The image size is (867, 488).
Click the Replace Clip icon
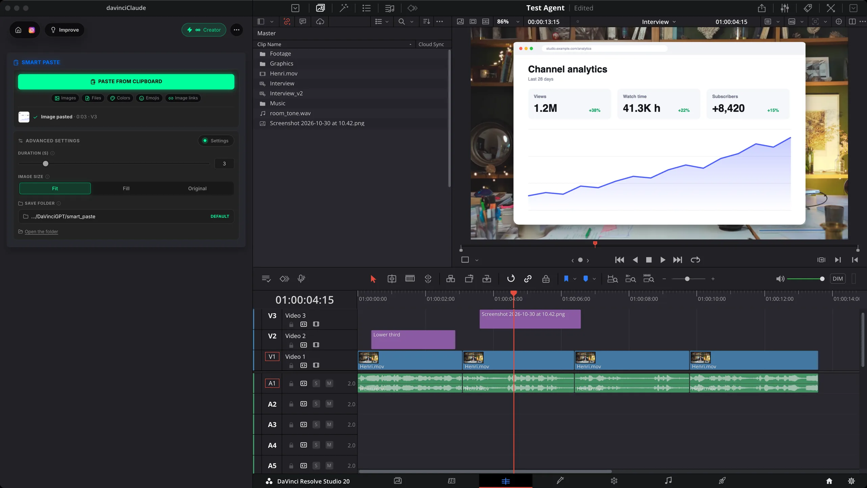point(487,279)
